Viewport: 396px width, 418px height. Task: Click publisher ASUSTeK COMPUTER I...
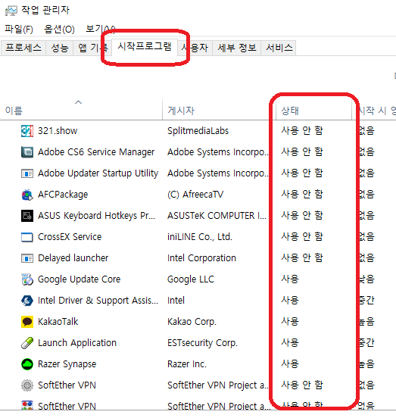coord(217,216)
